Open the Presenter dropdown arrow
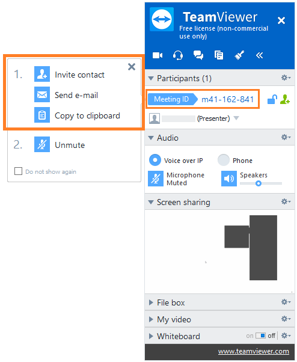The height and width of the screenshot is (362, 297). tap(236, 118)
